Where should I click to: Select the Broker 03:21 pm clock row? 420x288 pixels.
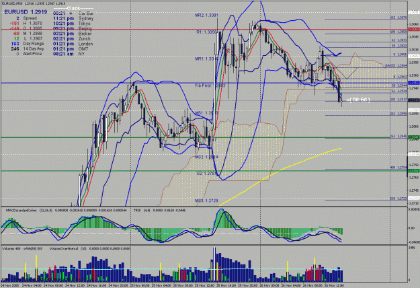coord(73,34)
